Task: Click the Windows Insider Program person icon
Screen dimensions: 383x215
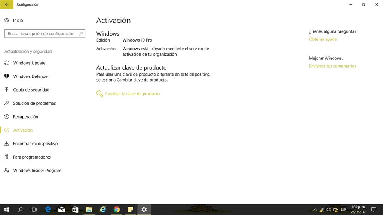Action: pos(7,170)
